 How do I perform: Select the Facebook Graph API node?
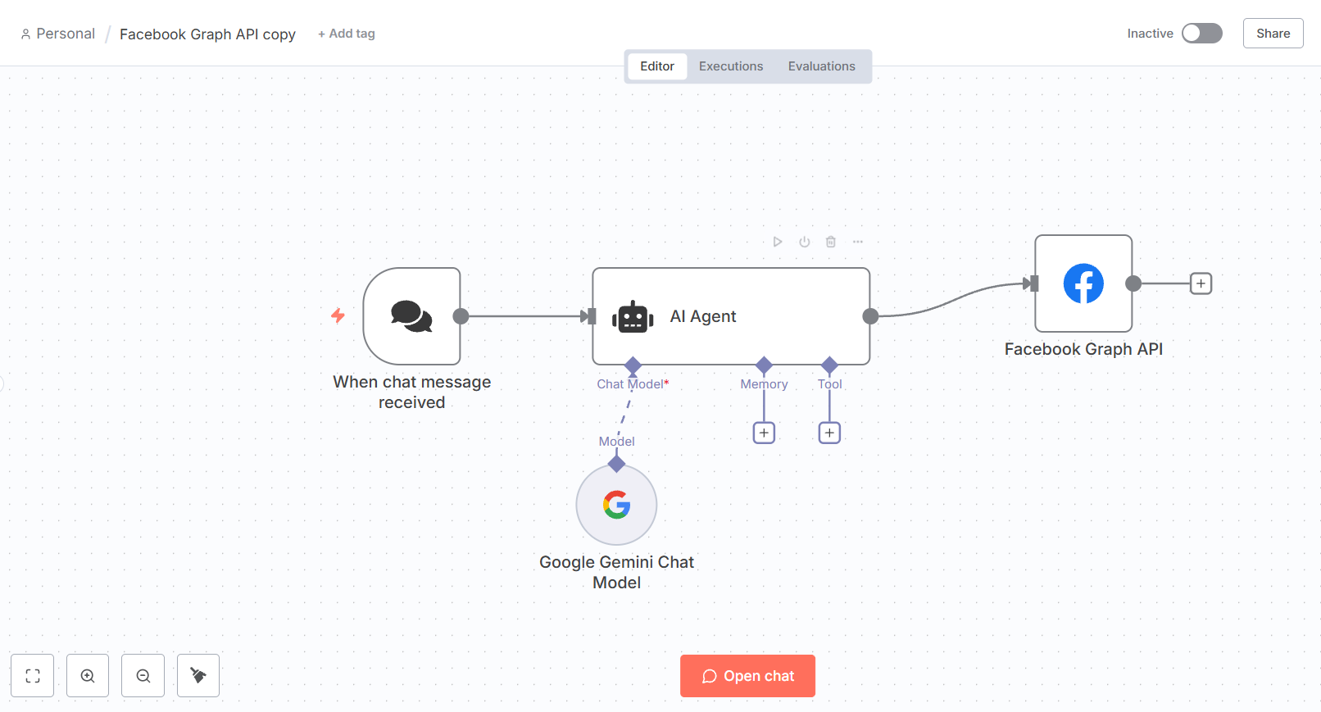(1083, 283)
